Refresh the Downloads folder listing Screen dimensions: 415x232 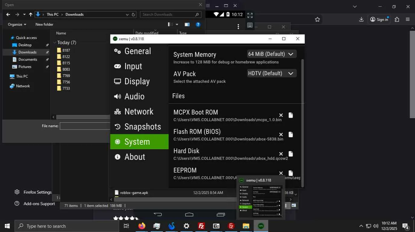134,14
